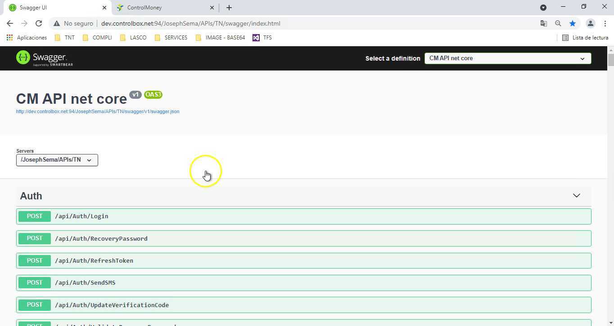
Task: Click the Swagger logo in header
Action: click(44, 58)
